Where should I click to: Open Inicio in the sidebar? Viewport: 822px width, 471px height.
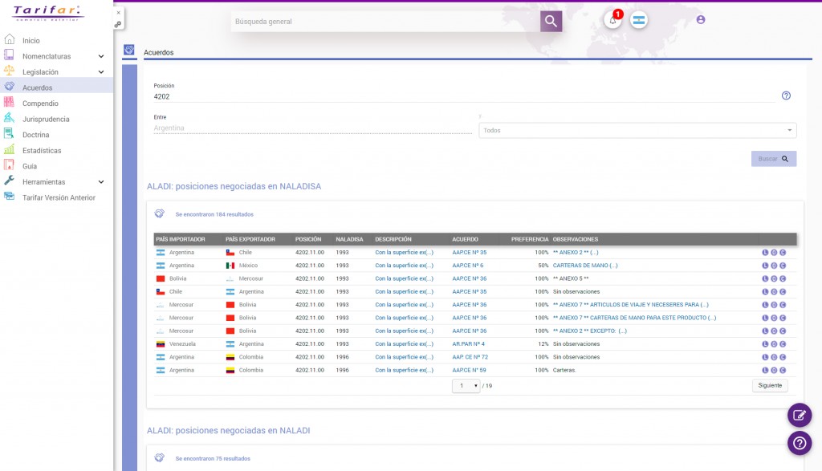coord(31,40)
